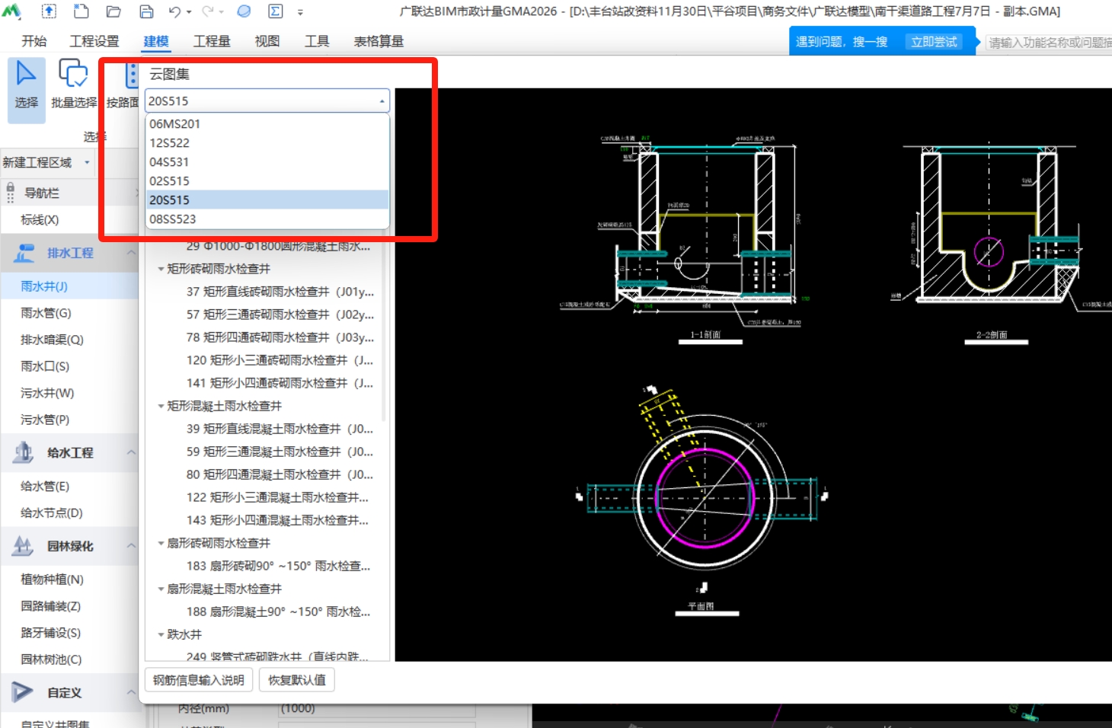Switch to the 建模 ribbon tab

tap(156, 41)
